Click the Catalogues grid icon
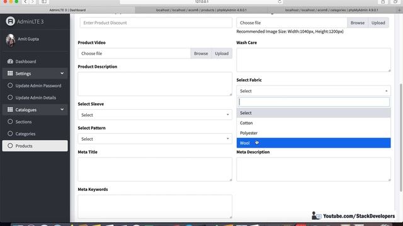Screen dimensions: 403x226 coord(10,109)
